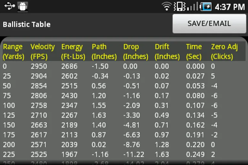Tap the cellular signal bars icon
Image resolution: width=248 pixels, height=165 pixels.
[193, 6]
